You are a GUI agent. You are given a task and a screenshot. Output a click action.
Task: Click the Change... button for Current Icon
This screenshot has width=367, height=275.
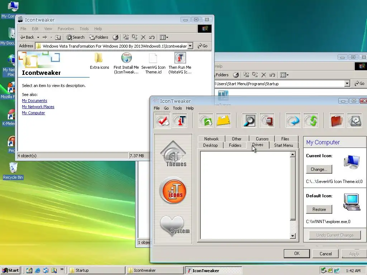(319, 169)
